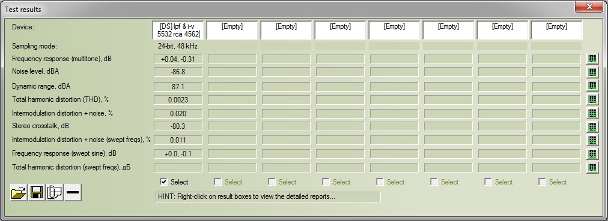Show Dynamic range graph icon
608x221 pixels.
coord(592,86)
